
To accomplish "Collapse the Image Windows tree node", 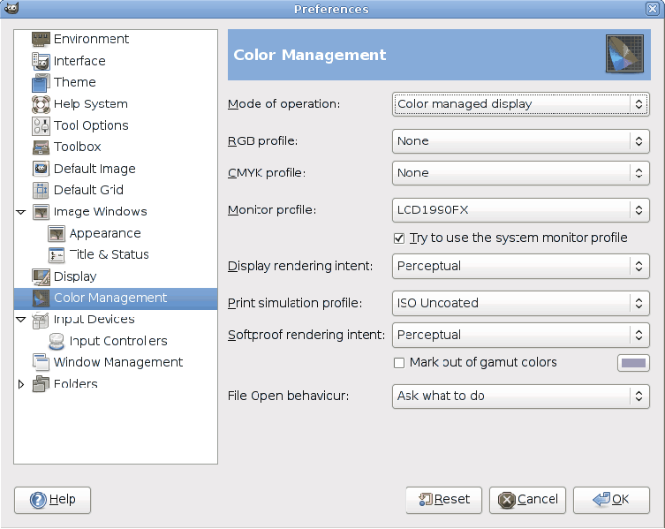I will coord(21,212).
